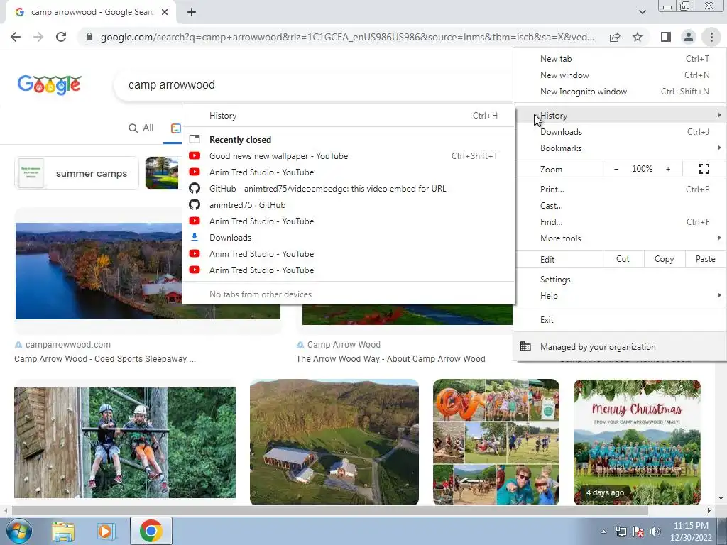Open File Explorer from the taskbar
The width and height of the screenshot is (727, 545).
coord(63,531)
